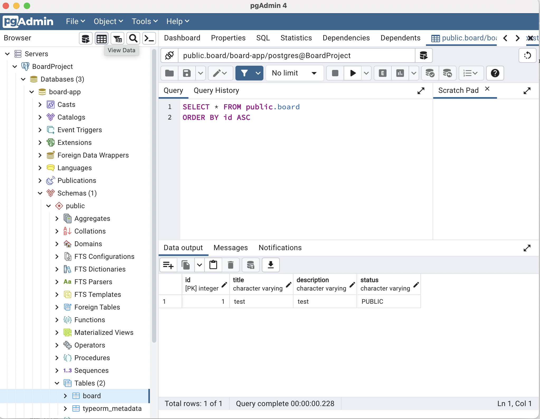Click the Search Objects magnifier icon
The width and height of the screenshot is (540, 419).
(x=133, y=39)
